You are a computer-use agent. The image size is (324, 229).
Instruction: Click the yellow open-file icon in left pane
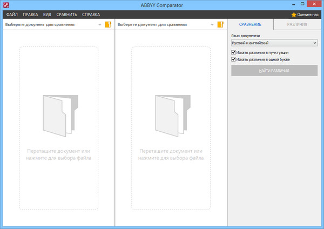click(108, 24)
